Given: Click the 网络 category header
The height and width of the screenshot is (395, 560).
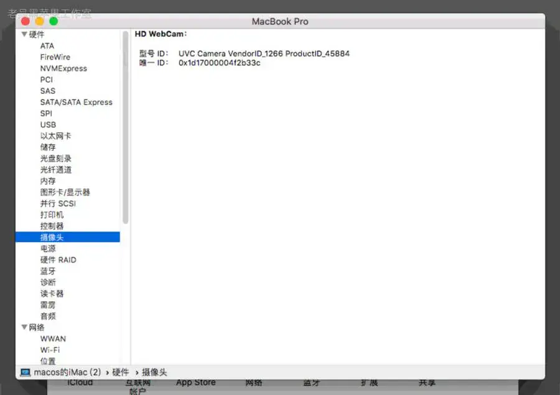Looking at the screenshot, I should [x=37, y=327].
